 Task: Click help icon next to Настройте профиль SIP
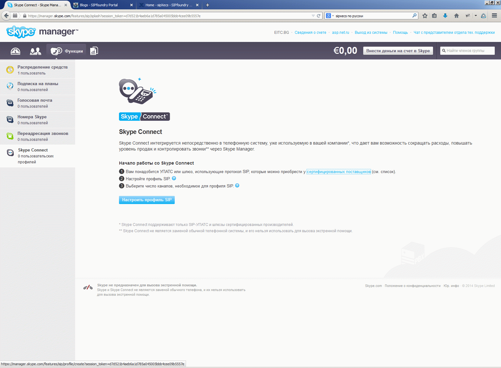click(174, 178)
